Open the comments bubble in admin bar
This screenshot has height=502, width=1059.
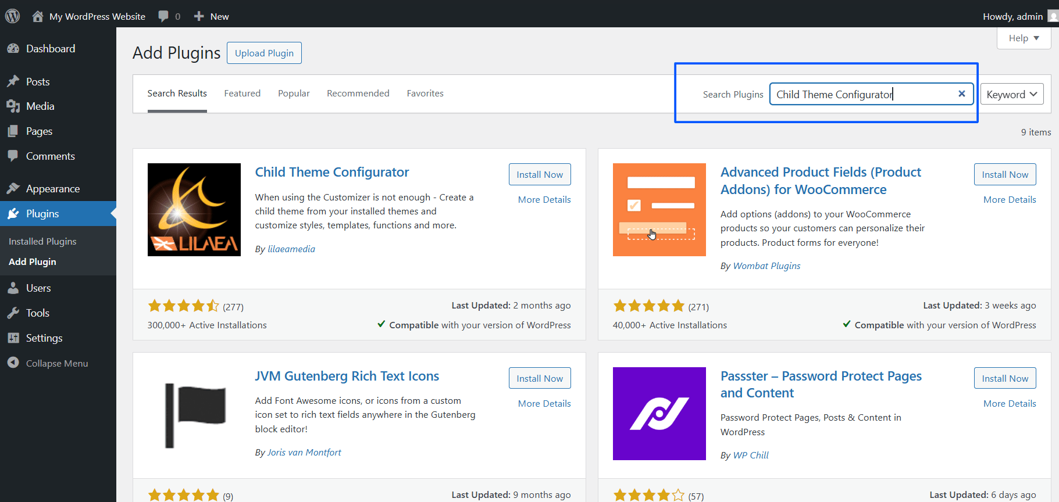coord(163,16)
